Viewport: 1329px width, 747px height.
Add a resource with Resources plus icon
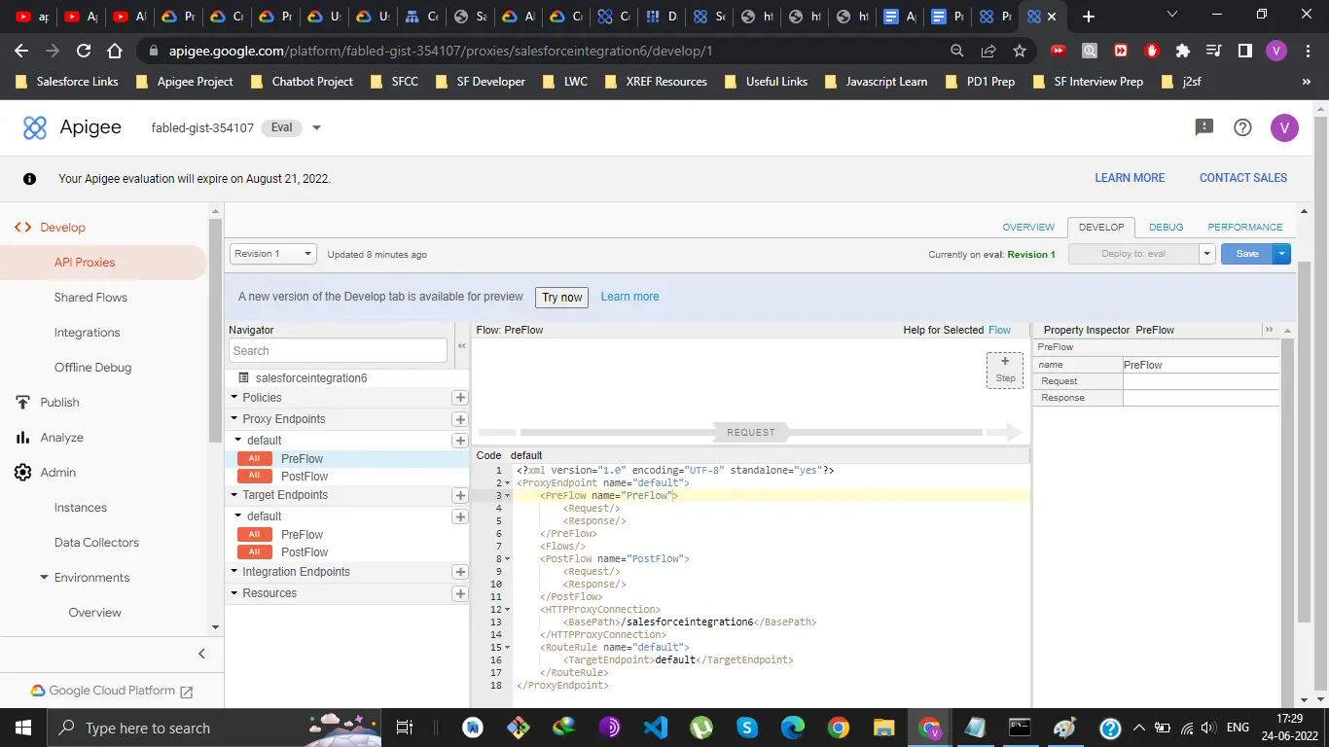(460, 593)
